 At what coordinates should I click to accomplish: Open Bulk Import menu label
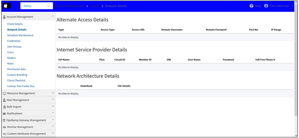[14, 107]
